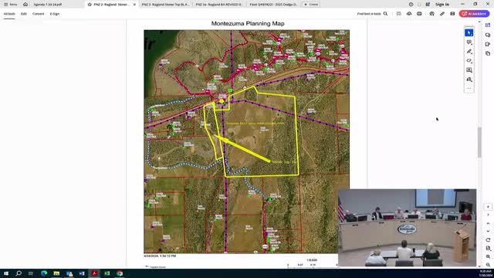Click the current page number box
The image size is (494, 278).
pos(488,207)
